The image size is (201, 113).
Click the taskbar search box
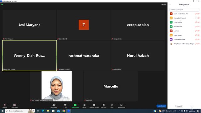tap(20, 111)
